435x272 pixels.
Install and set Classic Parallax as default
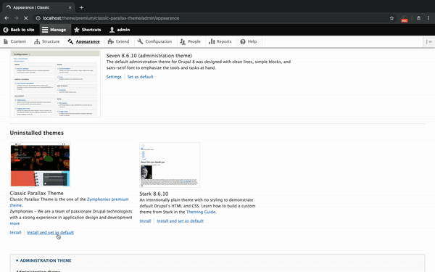(x=50, y=233)
